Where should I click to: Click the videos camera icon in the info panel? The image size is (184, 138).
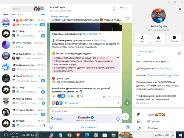(x=139, y=128)
